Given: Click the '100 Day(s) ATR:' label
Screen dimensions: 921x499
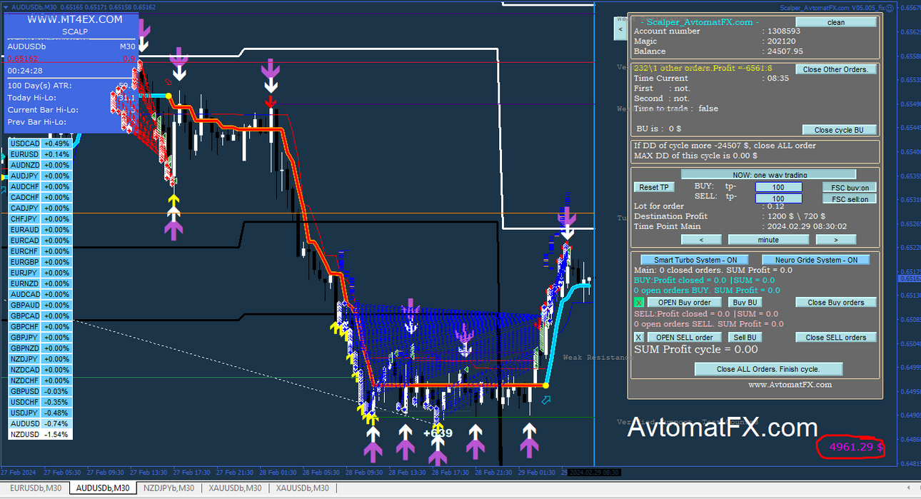Looking at the screenshot, I should click(x=40, y=85).
